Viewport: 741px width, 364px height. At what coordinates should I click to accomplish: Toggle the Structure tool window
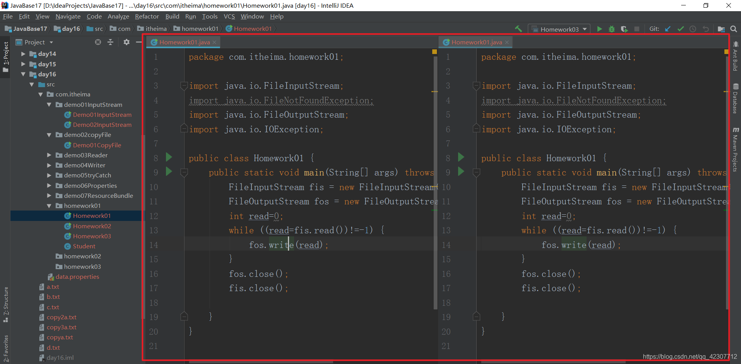(5, 305)
